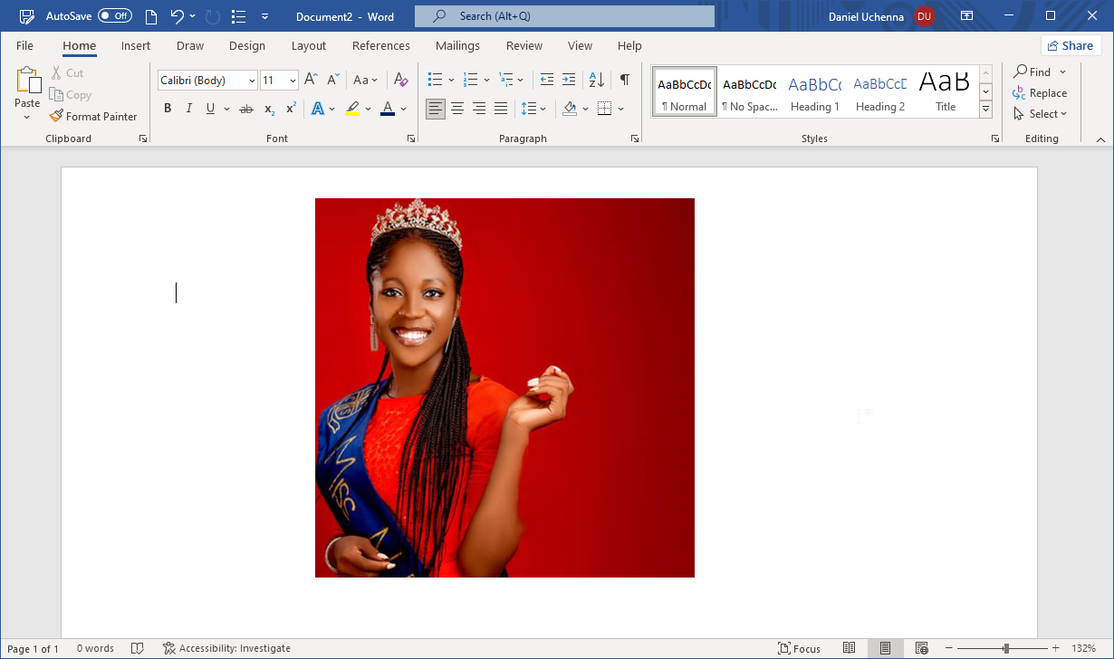
Task: Toggle AutoSave switch on
Action: point(115,16)
